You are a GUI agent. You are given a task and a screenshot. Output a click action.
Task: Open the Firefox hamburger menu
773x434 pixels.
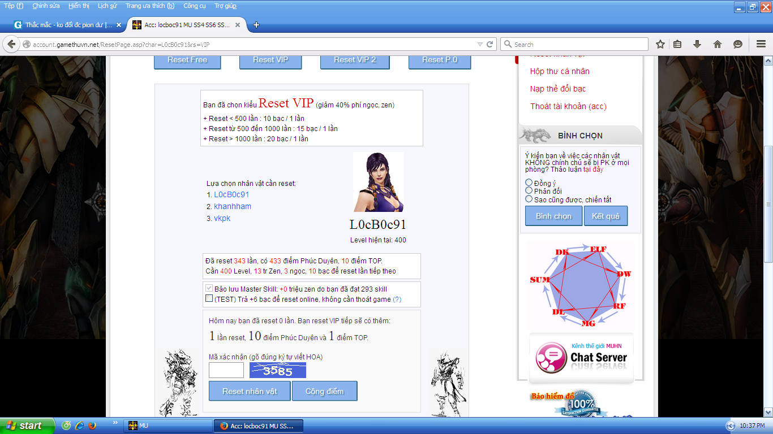point(761,44)
